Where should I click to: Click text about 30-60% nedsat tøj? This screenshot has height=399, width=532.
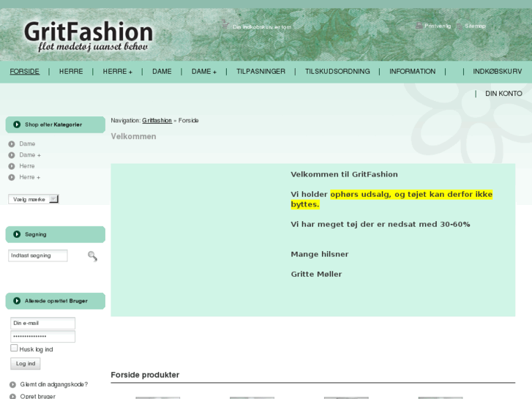click(x=381, y=225)
